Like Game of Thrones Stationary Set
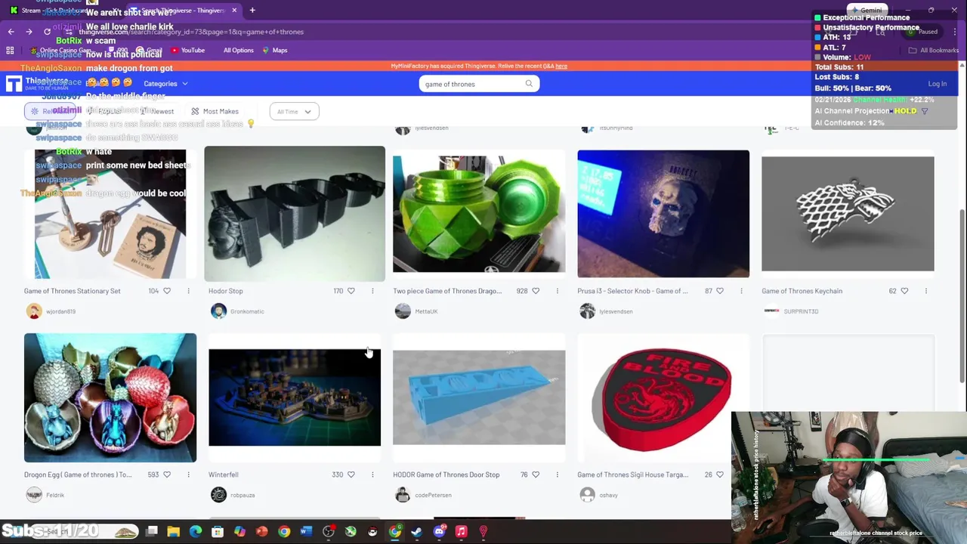Screen dimensions: 967x544 click(167, 291)
